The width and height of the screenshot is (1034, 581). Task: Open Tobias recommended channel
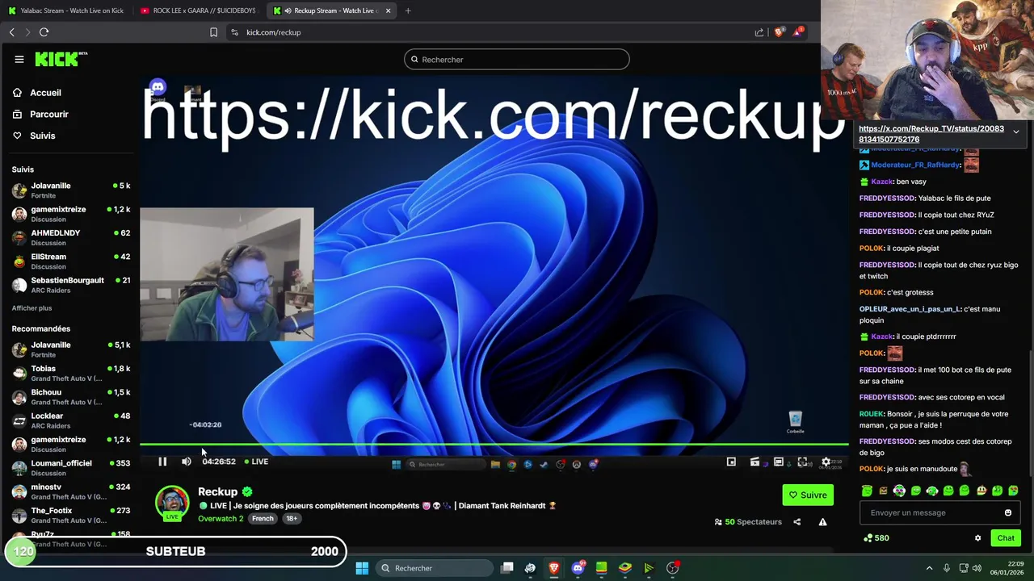click(71, 373)
